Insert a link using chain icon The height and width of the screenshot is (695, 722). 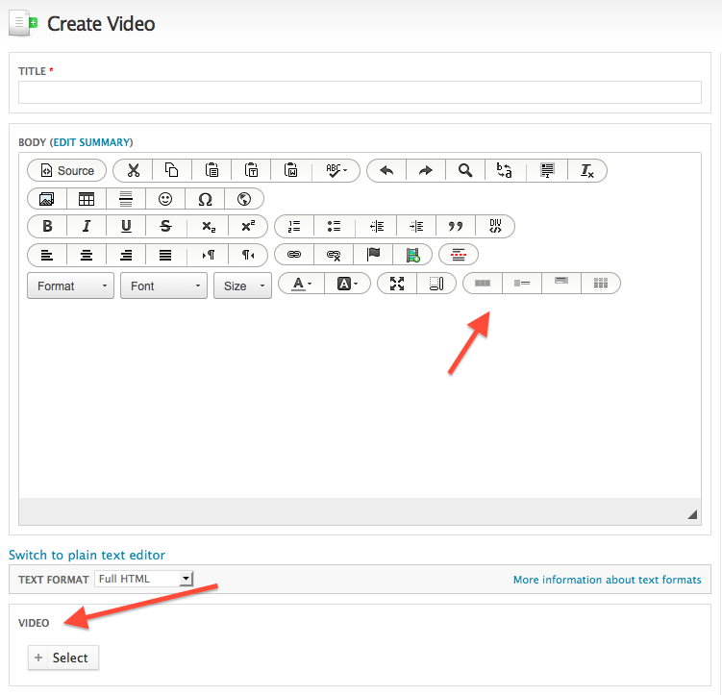[294, 255]
